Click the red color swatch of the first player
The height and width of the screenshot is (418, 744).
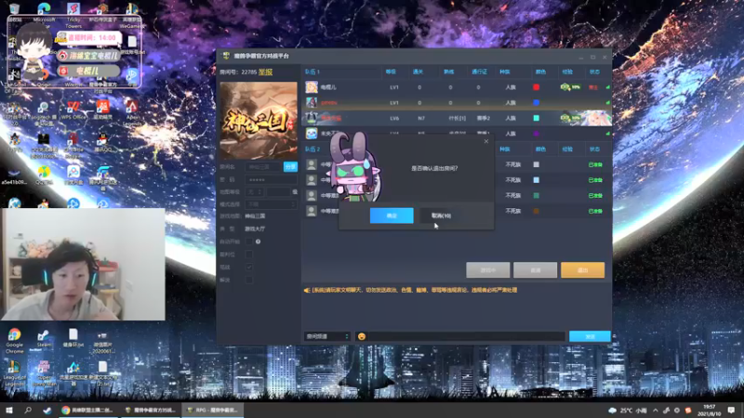pos(537,87)
